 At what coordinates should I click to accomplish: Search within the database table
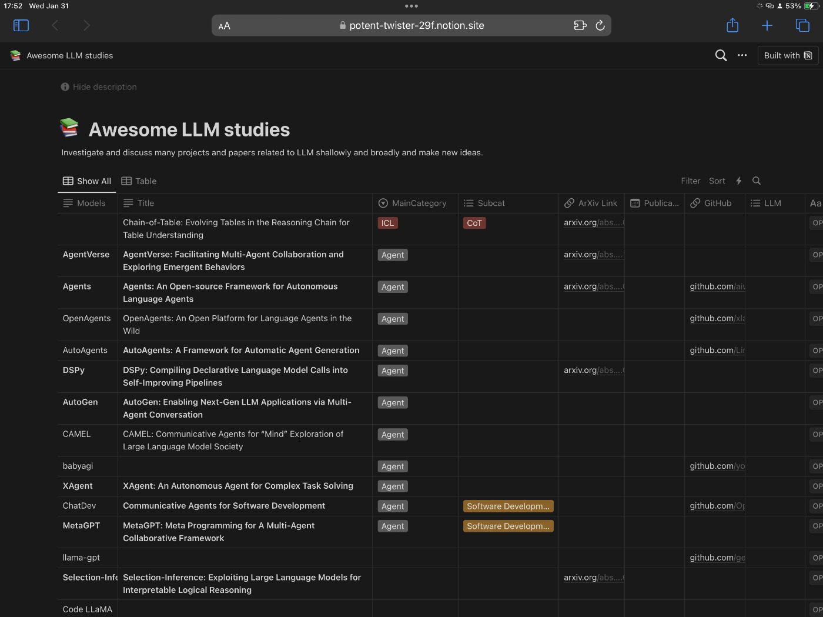pyautogui.click(x=757, y=181)
